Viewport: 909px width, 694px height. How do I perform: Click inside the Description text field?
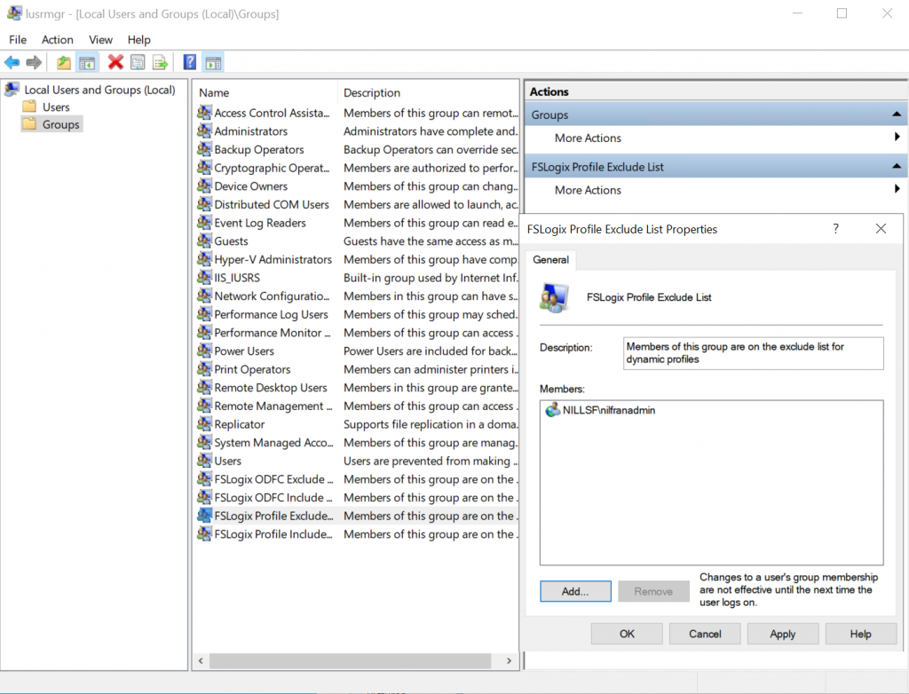coord(753,353)
